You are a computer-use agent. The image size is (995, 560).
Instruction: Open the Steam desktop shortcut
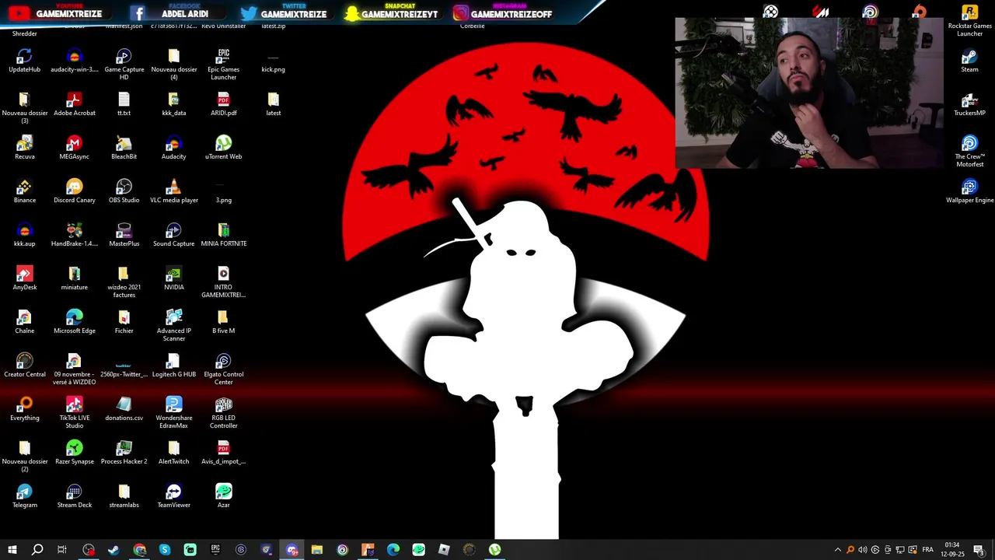coord(969,61)
